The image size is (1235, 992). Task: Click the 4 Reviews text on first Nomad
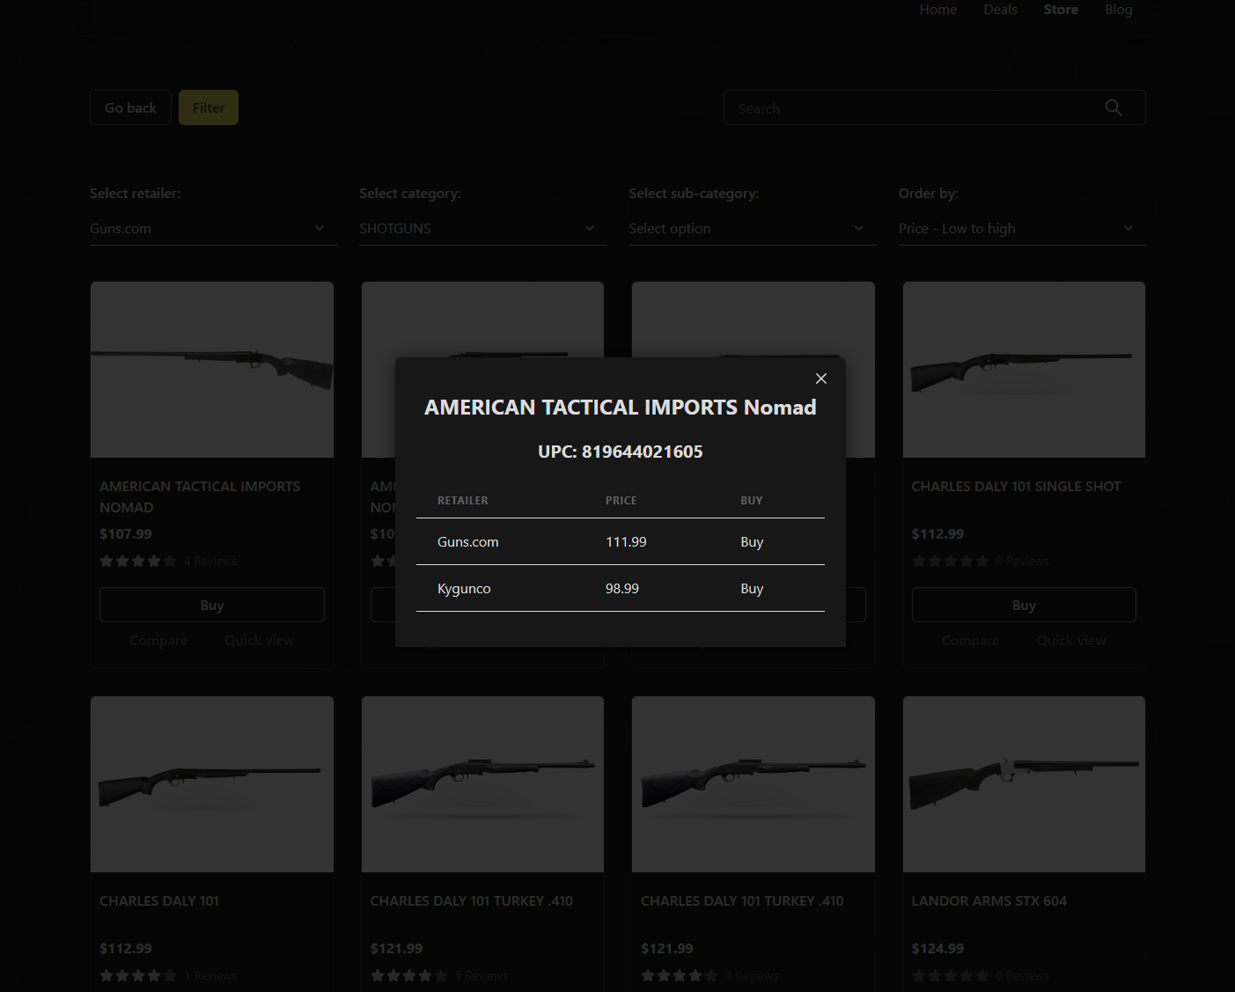click(x=210, y=562)
